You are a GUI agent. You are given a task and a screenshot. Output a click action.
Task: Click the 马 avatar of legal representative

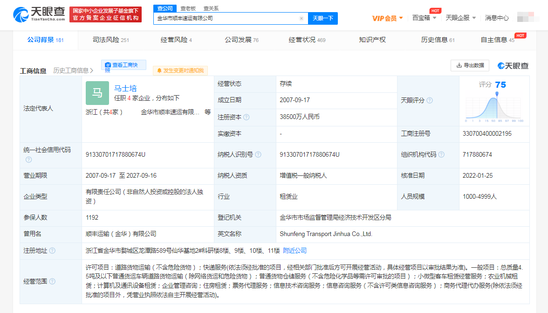pos(97,93)
